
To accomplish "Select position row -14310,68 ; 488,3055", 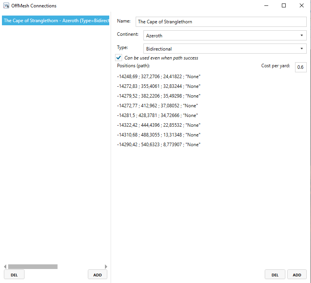I will [x=159, y=135].
